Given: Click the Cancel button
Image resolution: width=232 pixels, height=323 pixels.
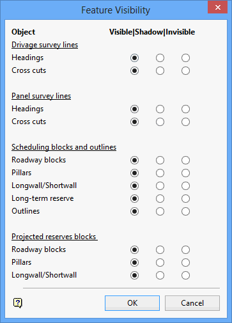Looking at the screenshot, I should click(x=192, y=303).
